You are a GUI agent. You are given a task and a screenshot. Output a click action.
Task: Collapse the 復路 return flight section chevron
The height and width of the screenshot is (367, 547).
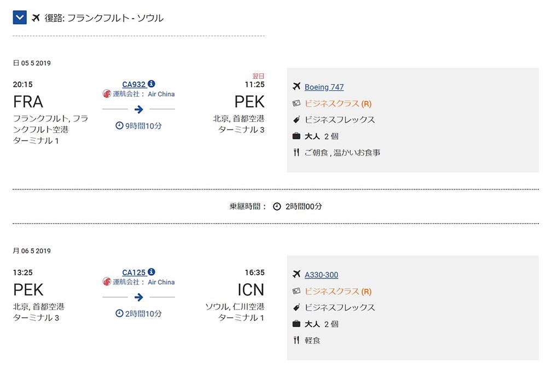20,18
